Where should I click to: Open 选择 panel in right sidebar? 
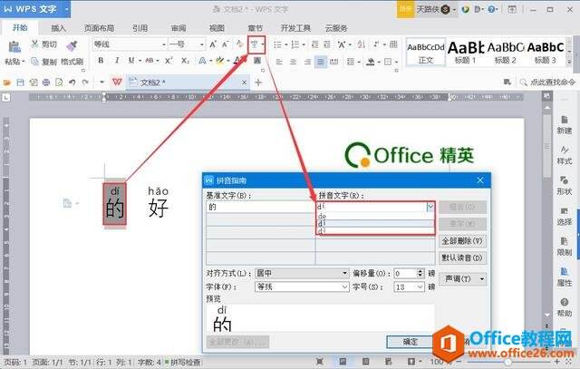tap(564, 217)
